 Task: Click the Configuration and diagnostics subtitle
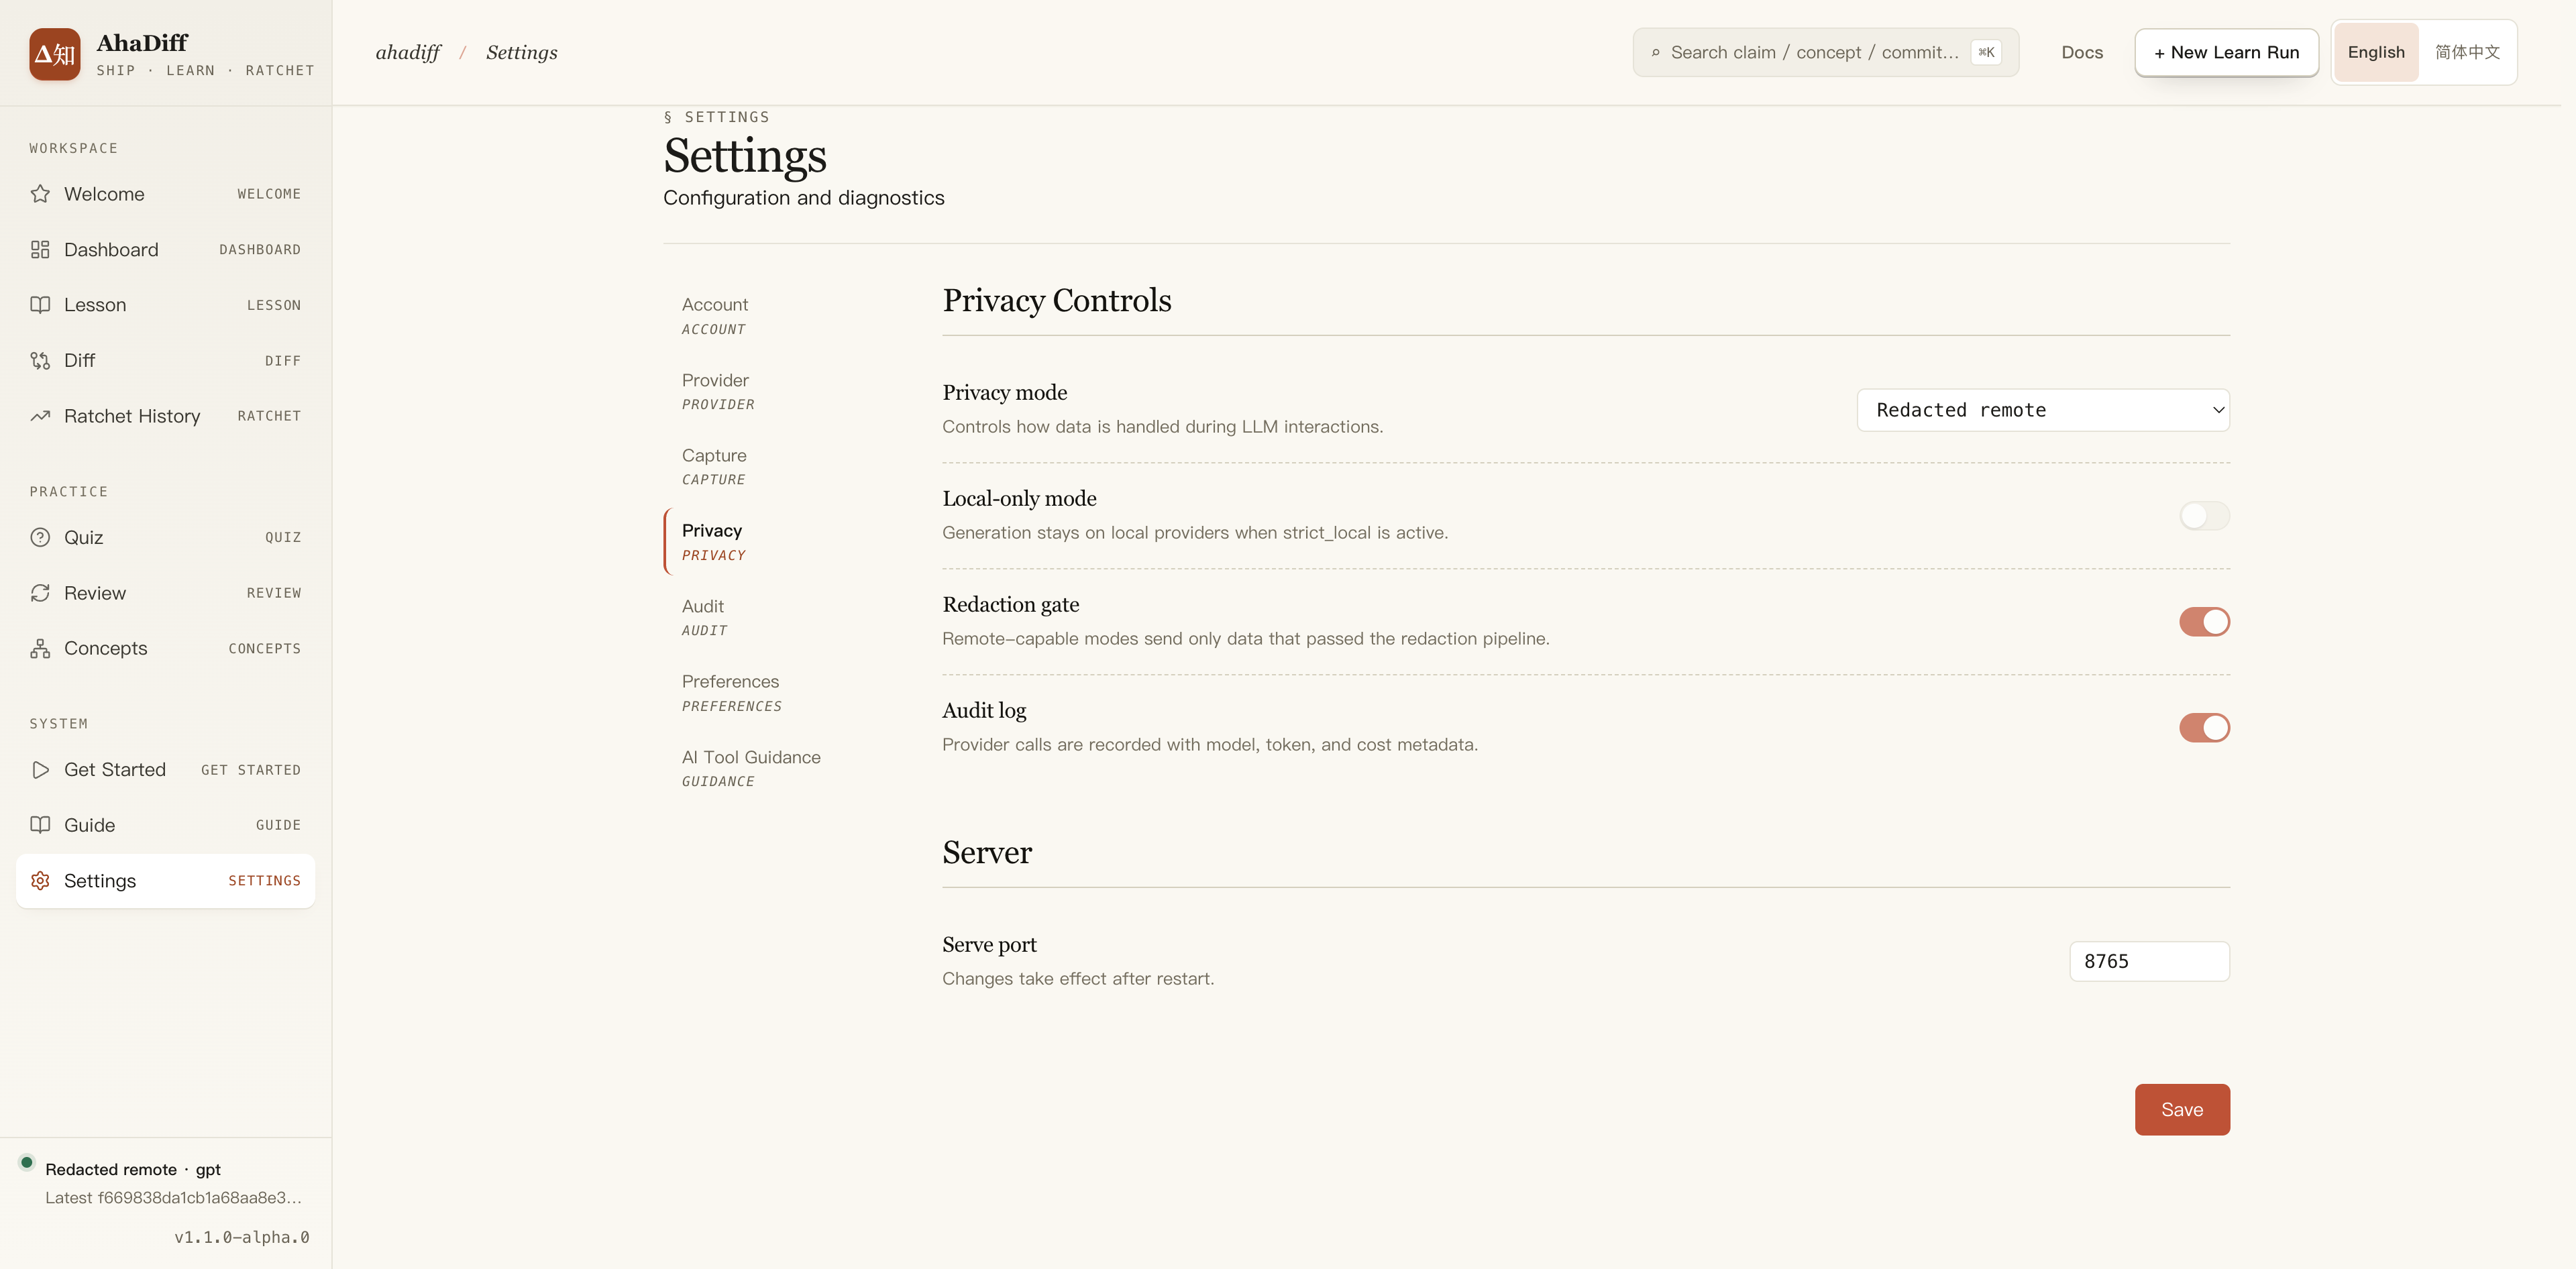point(804,198)
